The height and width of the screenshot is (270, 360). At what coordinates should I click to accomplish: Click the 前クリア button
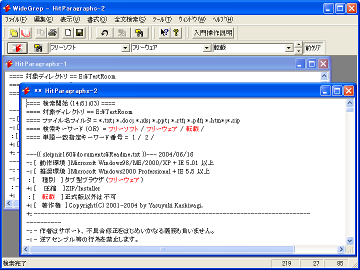(313, 48)
